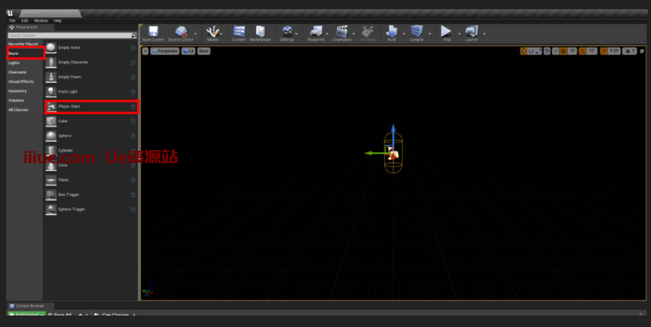
Task: Select Player Start in the actor list
Action: coord(90,106)
